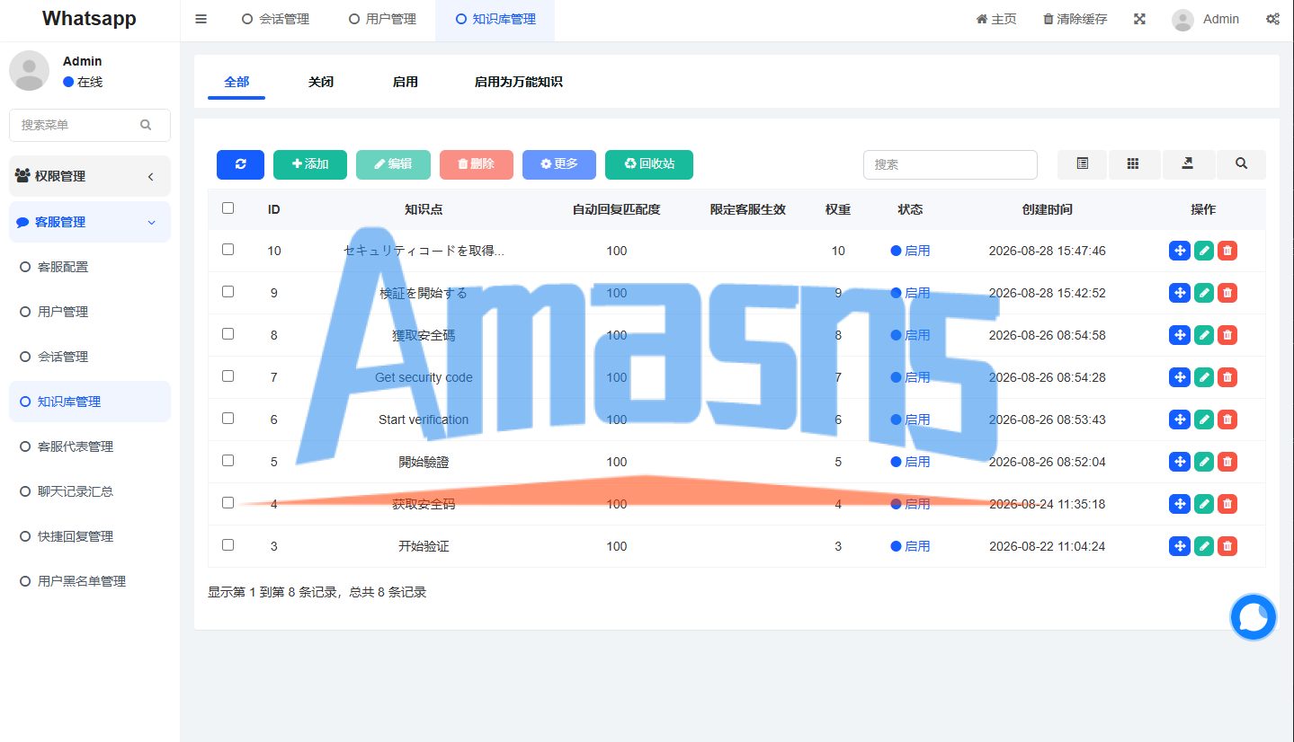Open the 更多 dropdown button

point(559,164)
